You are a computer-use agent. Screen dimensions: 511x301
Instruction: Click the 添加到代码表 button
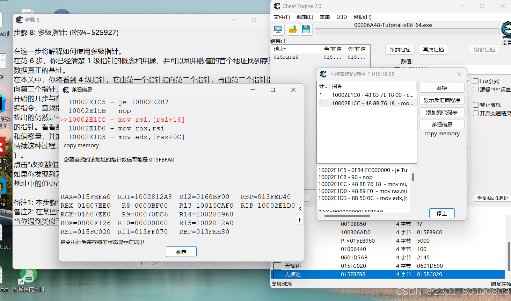point(442,112)
